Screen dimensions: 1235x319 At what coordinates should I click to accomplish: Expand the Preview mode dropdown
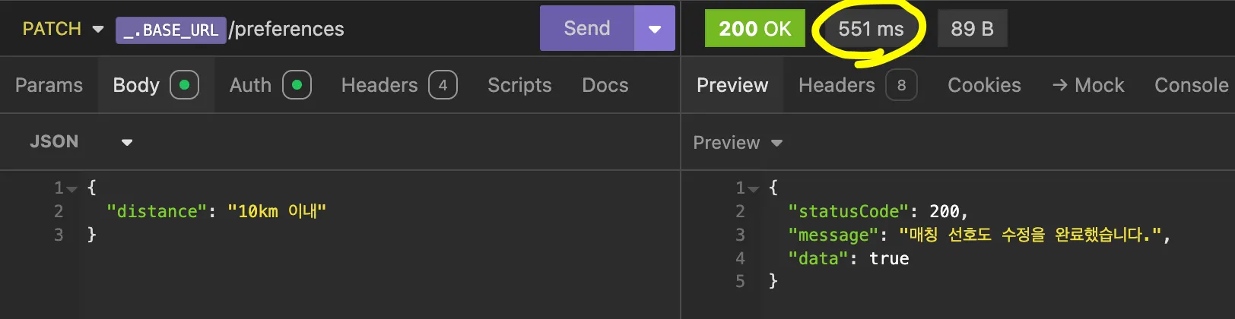[x=738, y=143]
